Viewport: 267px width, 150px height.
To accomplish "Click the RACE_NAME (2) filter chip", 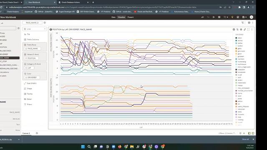I will (32, 22).
